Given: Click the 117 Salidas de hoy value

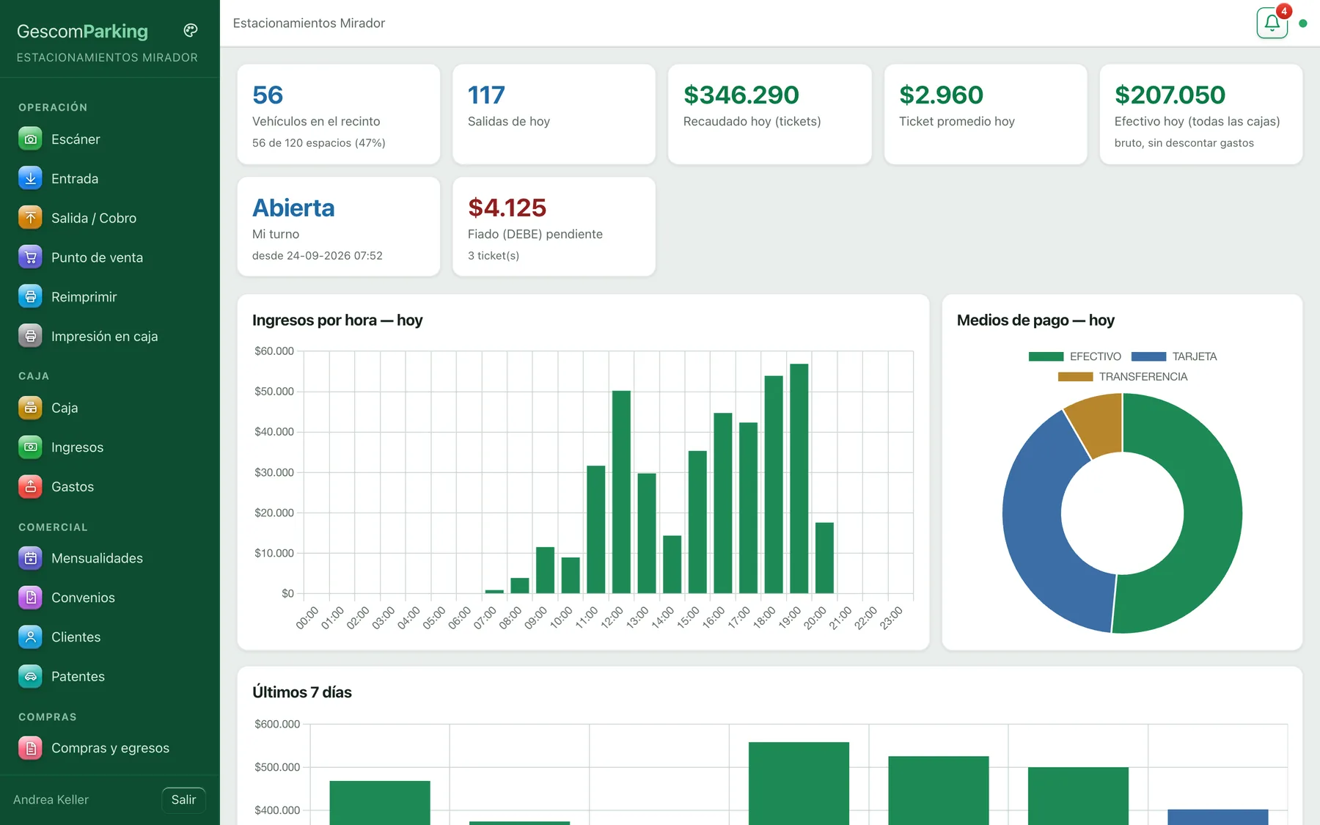Looking at the screenshot, I should click(x=486, y=95).
